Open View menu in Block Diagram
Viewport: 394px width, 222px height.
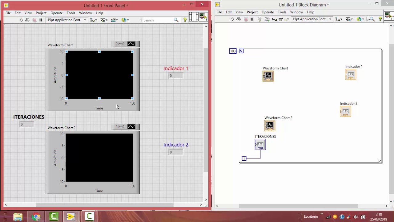(239, 12)
